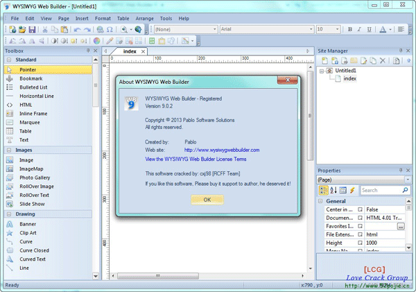The height and width of the screenshot is (292, 416).
Task: Open the Arial font dropdown
Action: (x=309, y=30)
